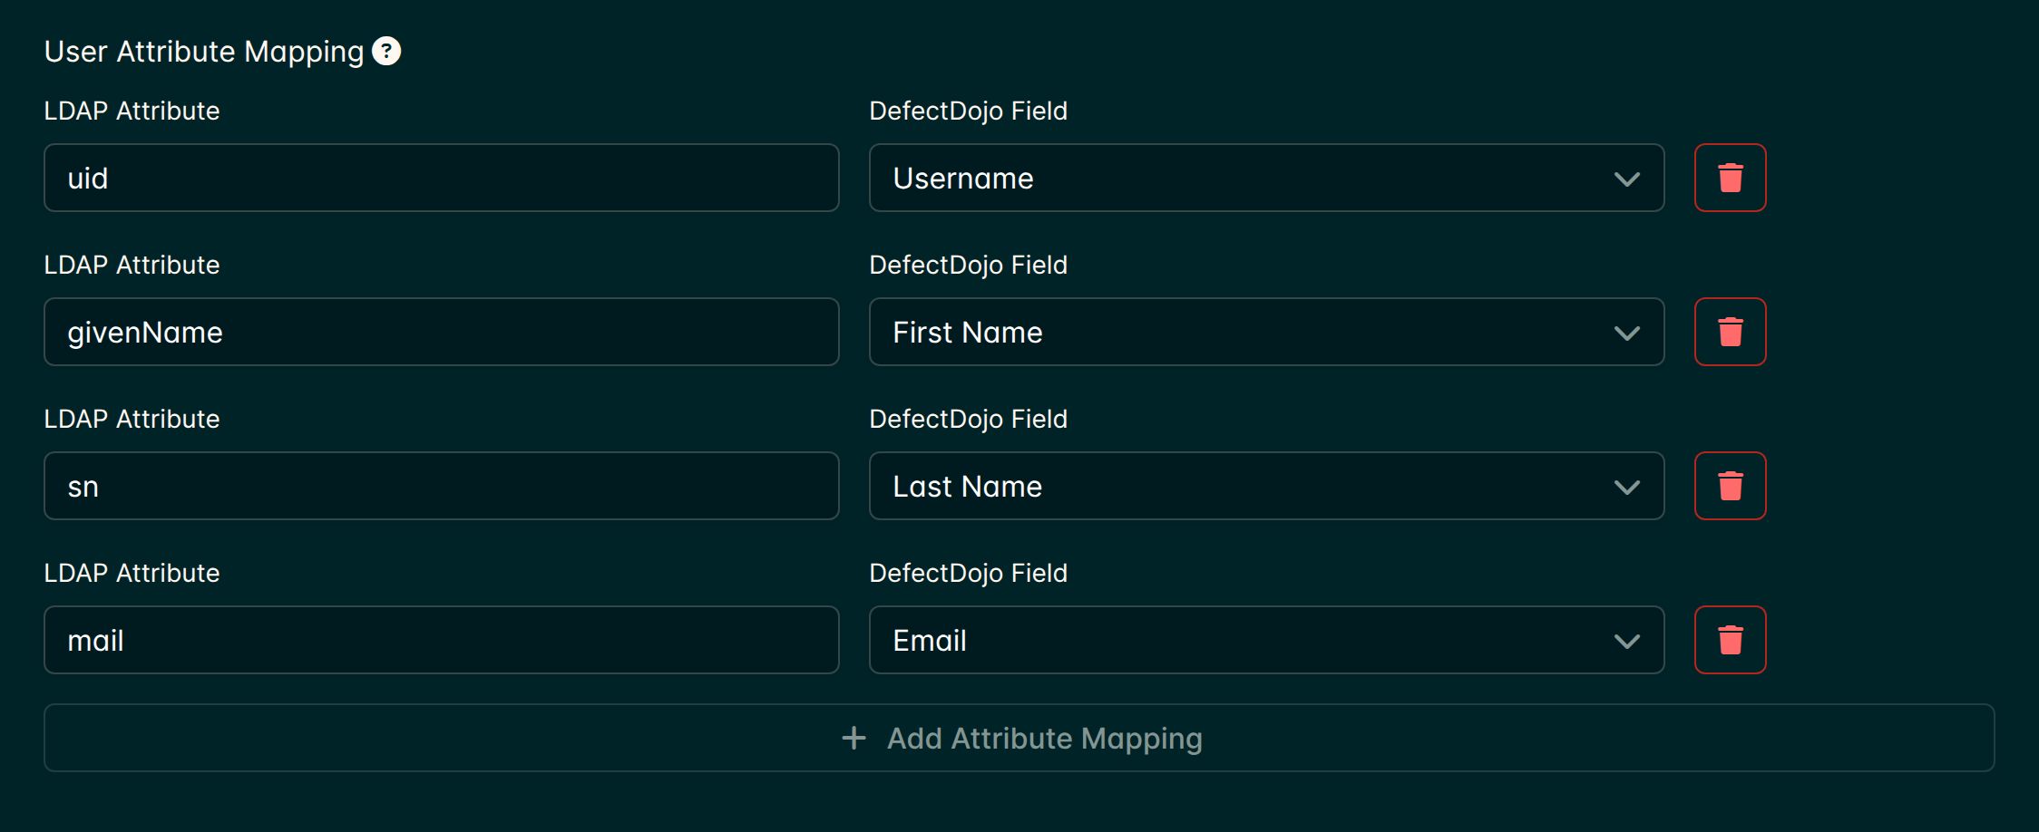Focus the uid LDAP Attribute input
2039x832 pixels.
(x=441, y=178)
